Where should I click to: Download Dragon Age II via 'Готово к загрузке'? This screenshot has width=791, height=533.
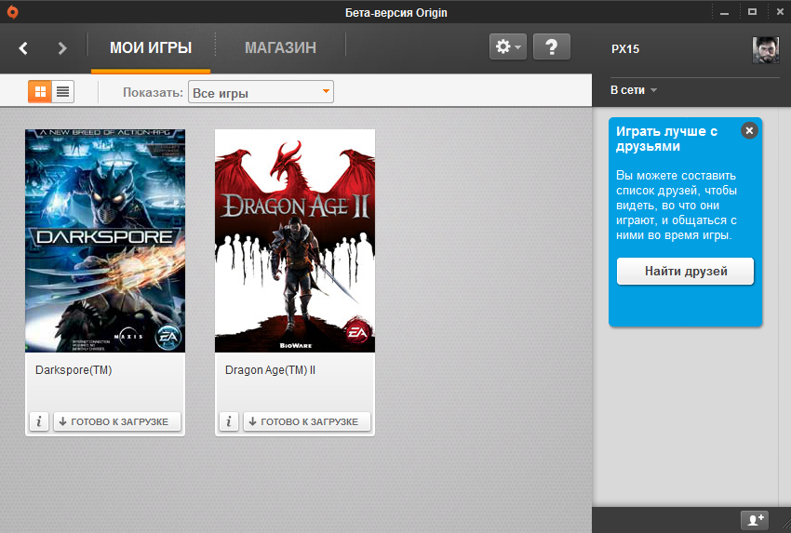307,421
